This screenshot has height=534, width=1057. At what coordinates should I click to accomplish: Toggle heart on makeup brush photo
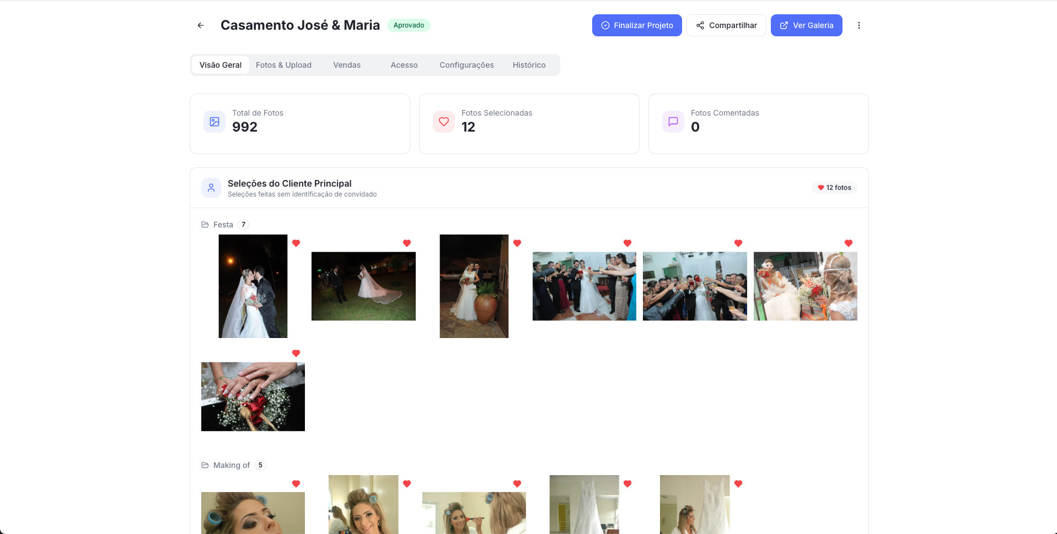517,484
